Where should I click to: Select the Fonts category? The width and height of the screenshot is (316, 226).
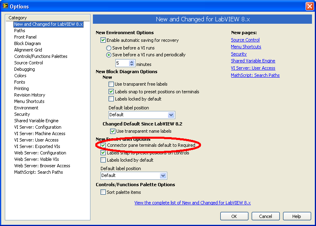(x=20, y=82)
